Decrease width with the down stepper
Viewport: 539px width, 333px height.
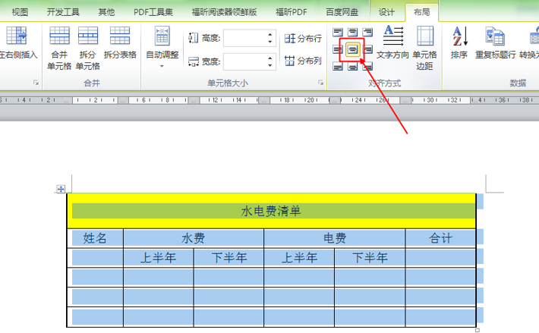[270, 65]
